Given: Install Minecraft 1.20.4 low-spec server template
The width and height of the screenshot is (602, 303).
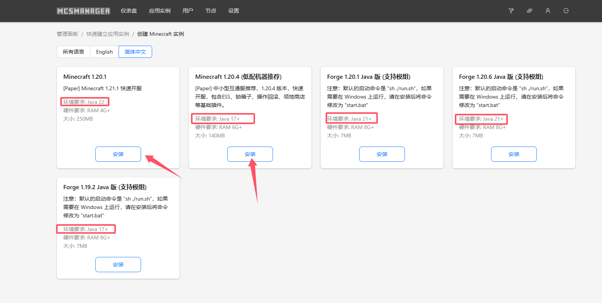Looking at the screenshot, I should tap(250, 154).
